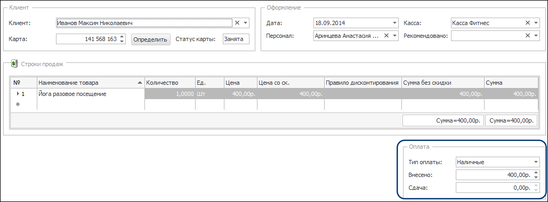548x202 pixels.
Task: Click the Строки продаж dollar icon
Action: tap(14, 63)
